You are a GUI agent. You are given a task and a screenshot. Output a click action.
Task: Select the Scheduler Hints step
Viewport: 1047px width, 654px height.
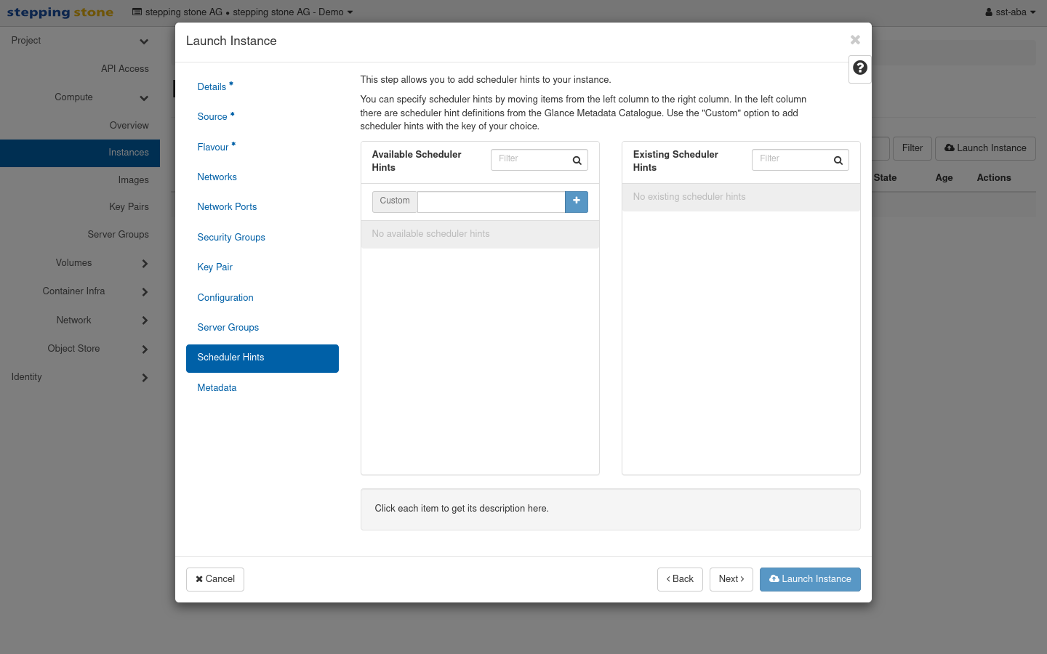tap(262, 358)
